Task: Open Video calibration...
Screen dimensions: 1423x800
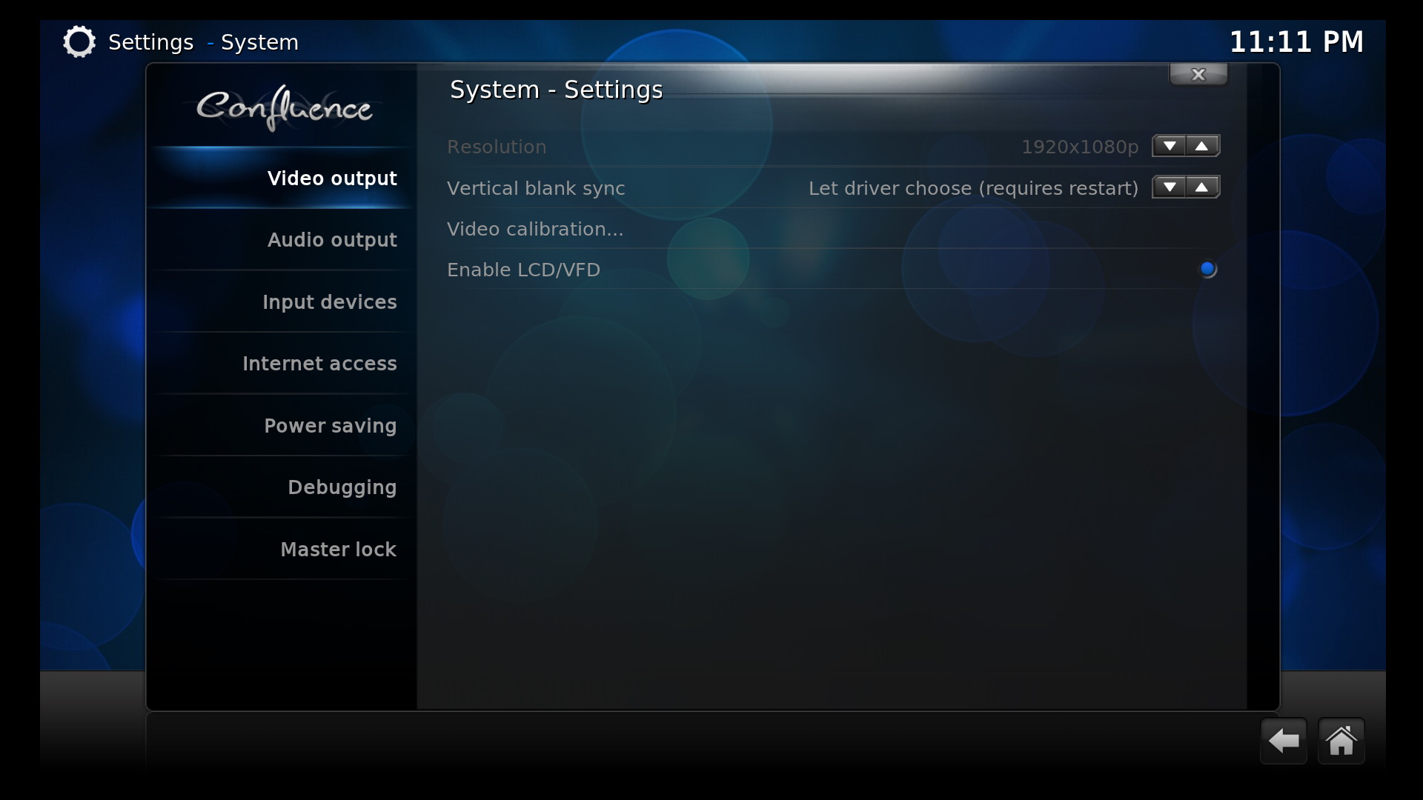Action: [x=833, y=229]
